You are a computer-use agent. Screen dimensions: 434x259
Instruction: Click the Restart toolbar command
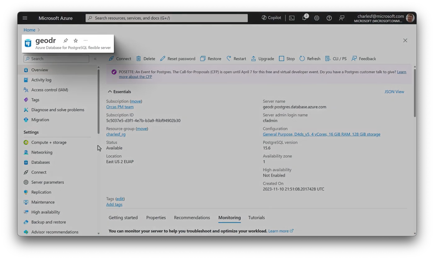point(236,59)
